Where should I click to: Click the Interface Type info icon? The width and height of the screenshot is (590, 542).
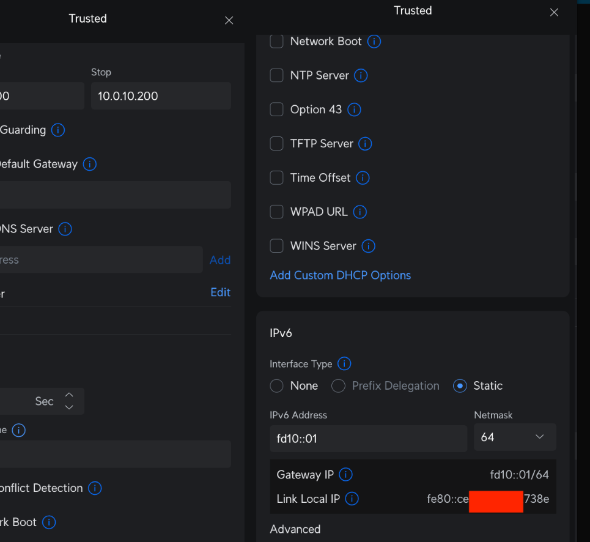pos(344,364)
